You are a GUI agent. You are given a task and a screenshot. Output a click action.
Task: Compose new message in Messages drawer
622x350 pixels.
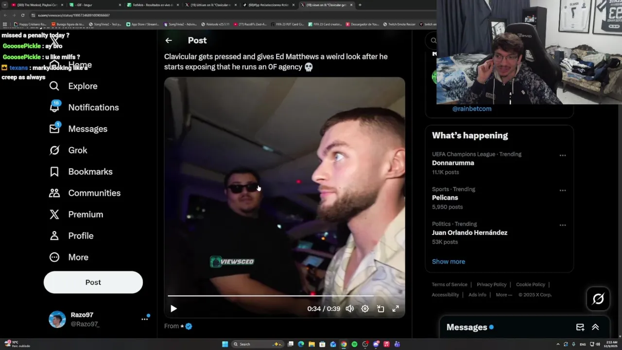(580, 328)
